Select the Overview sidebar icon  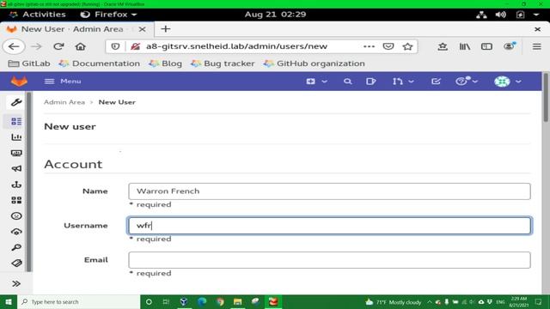16,121
